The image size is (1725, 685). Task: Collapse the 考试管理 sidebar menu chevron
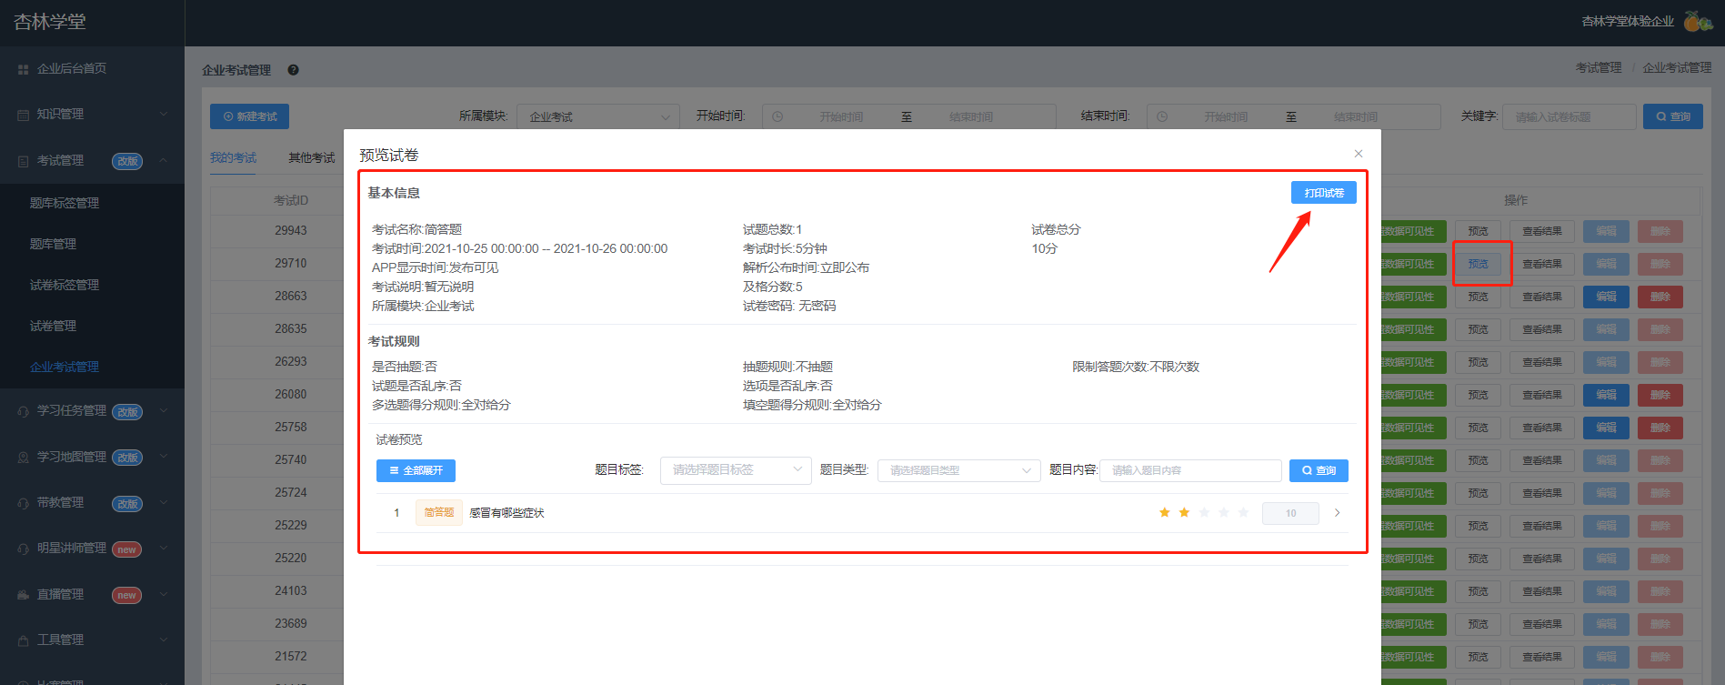[x=164, y=160]
